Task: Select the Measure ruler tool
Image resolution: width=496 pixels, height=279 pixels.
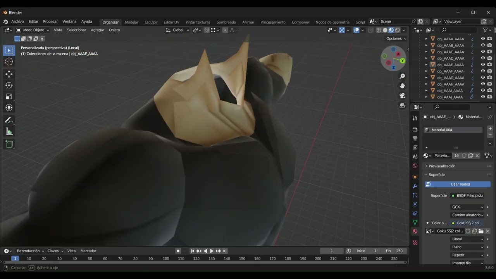Action: [9, 132]
